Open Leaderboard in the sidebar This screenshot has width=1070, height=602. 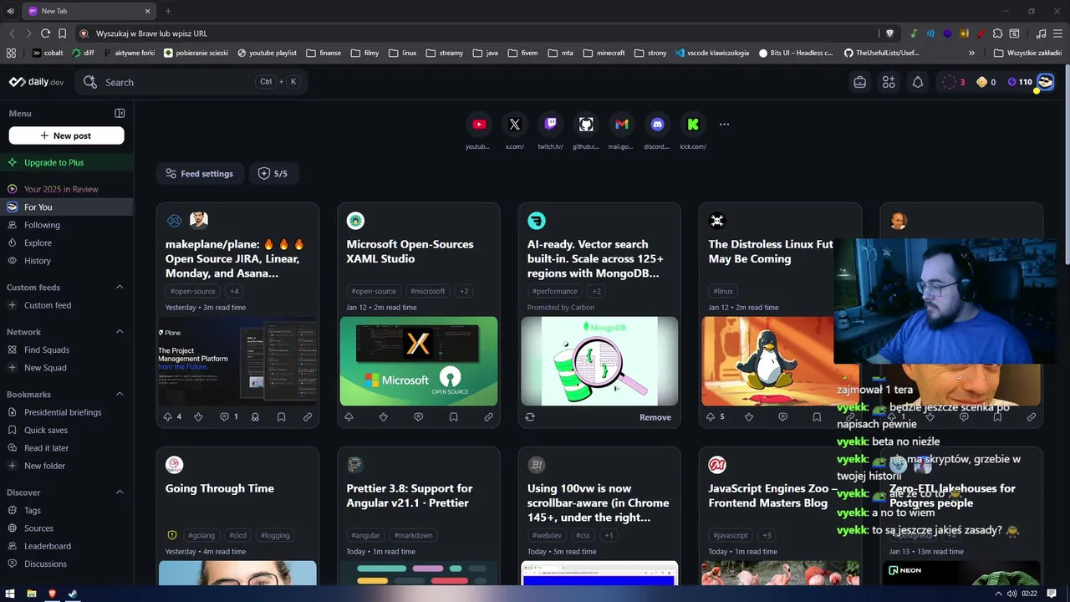click(66, 546)
